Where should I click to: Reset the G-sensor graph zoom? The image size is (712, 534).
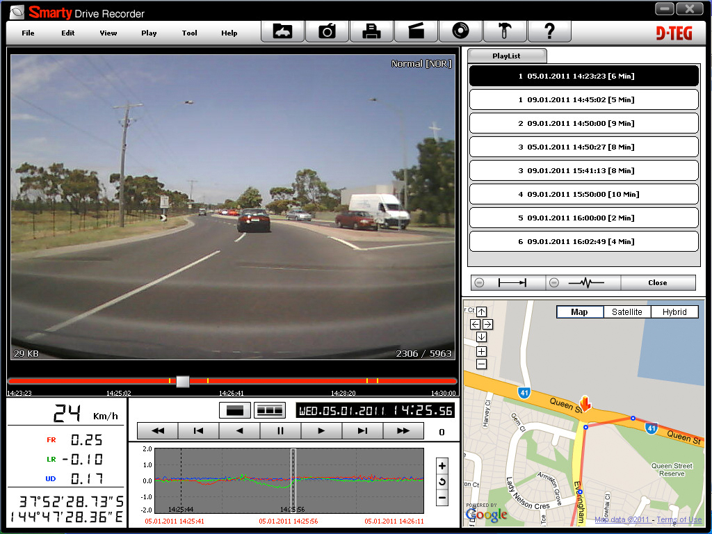[x=442, y=482]
